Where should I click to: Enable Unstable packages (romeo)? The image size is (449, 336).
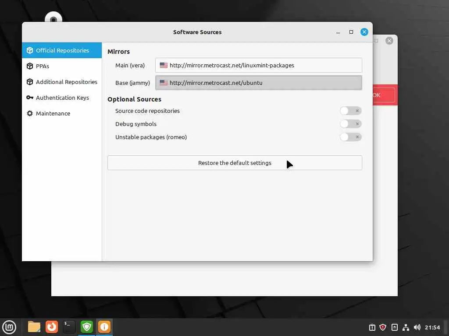click(x=350, y=137)
